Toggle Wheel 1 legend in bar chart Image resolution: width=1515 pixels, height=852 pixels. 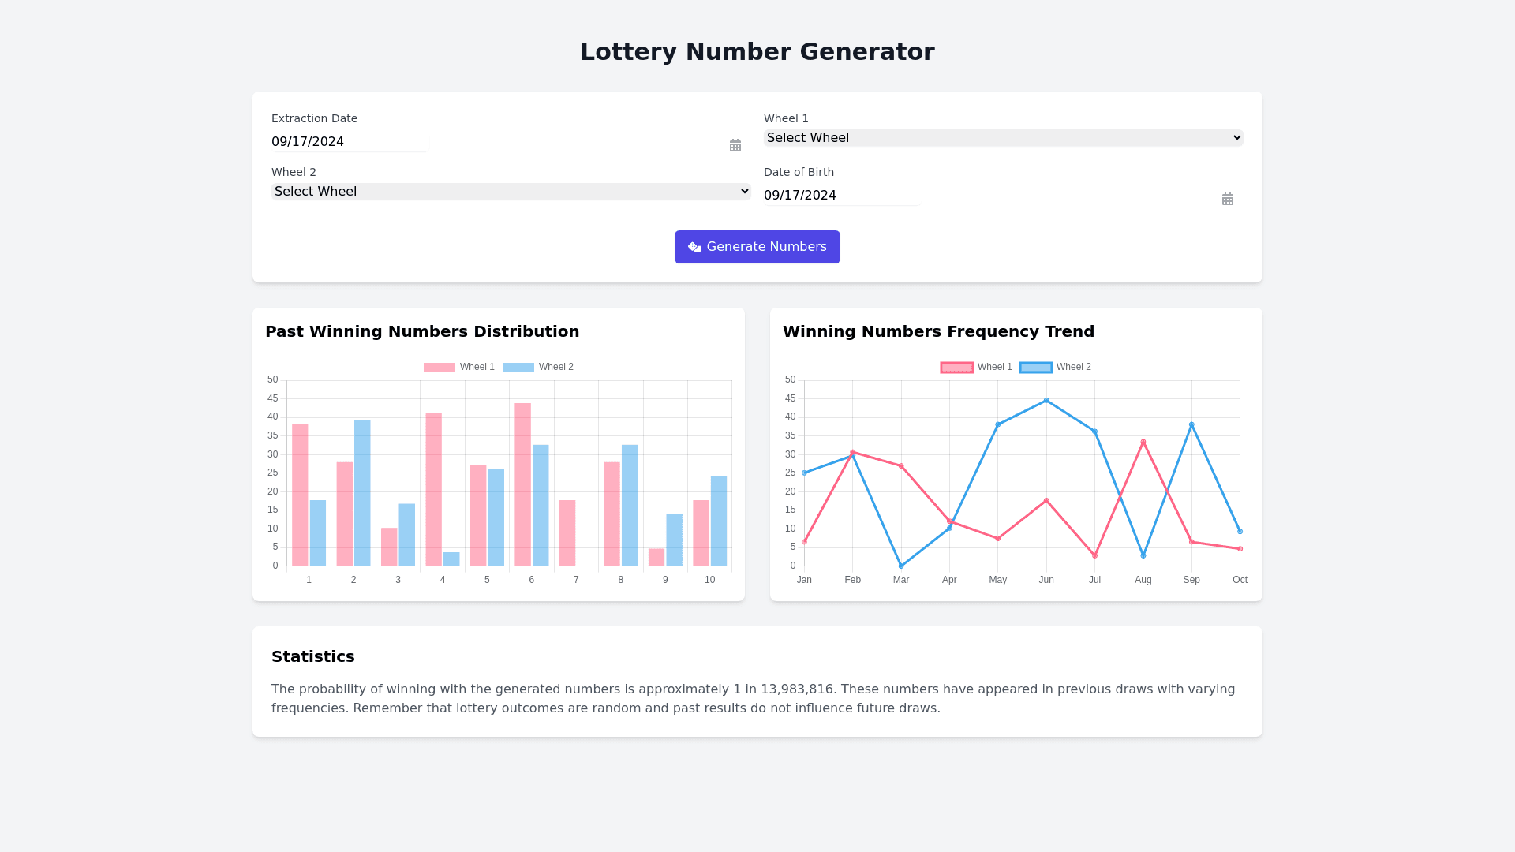point(477,367)
